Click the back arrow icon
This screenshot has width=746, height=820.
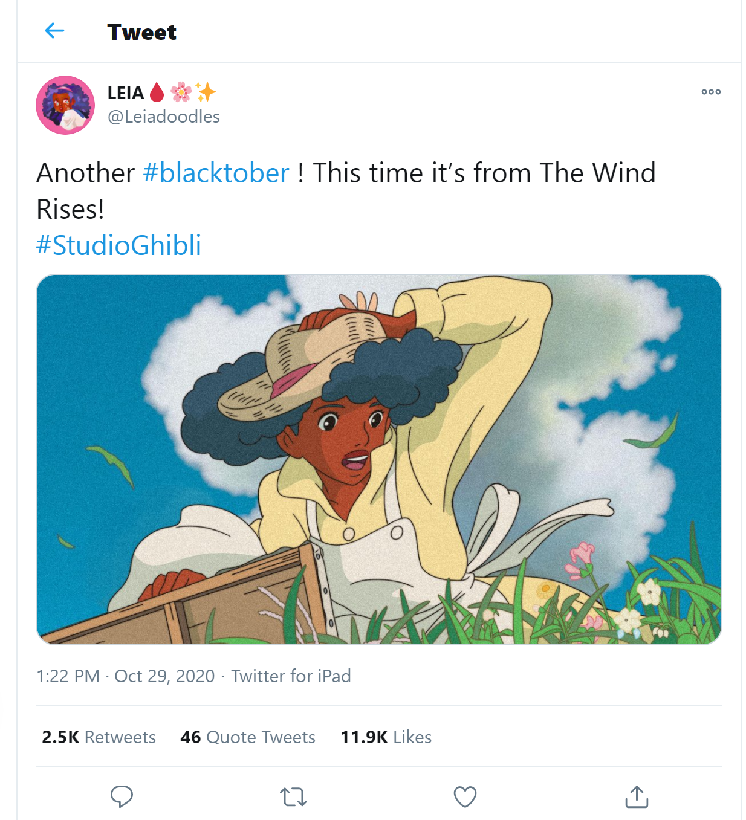pos(54,31)
